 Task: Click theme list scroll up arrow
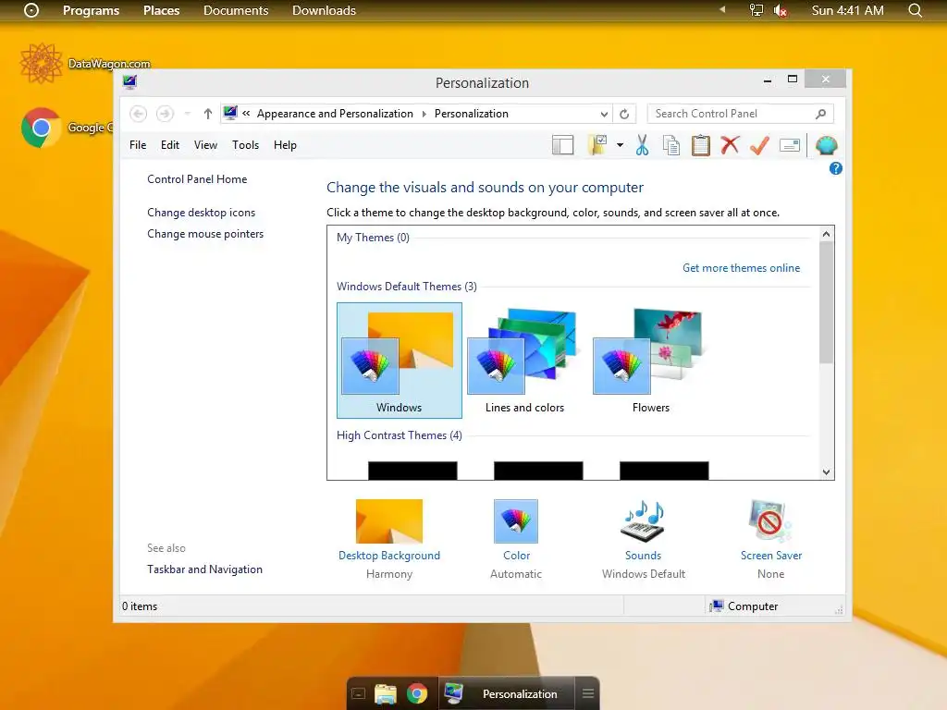point(826,234)
